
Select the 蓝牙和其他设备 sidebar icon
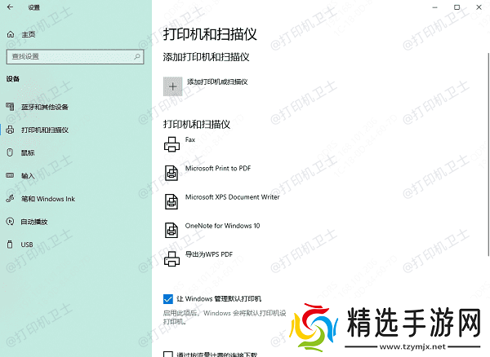tap(10, 107)
